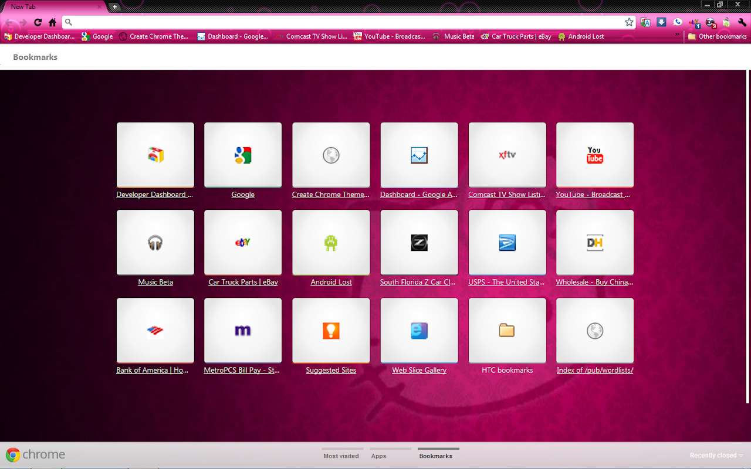Open YouTube - Broadcas... bookmarks bar item
Image resolution: width=751 pixels, height=469 pixels.
tap(390, 36)
